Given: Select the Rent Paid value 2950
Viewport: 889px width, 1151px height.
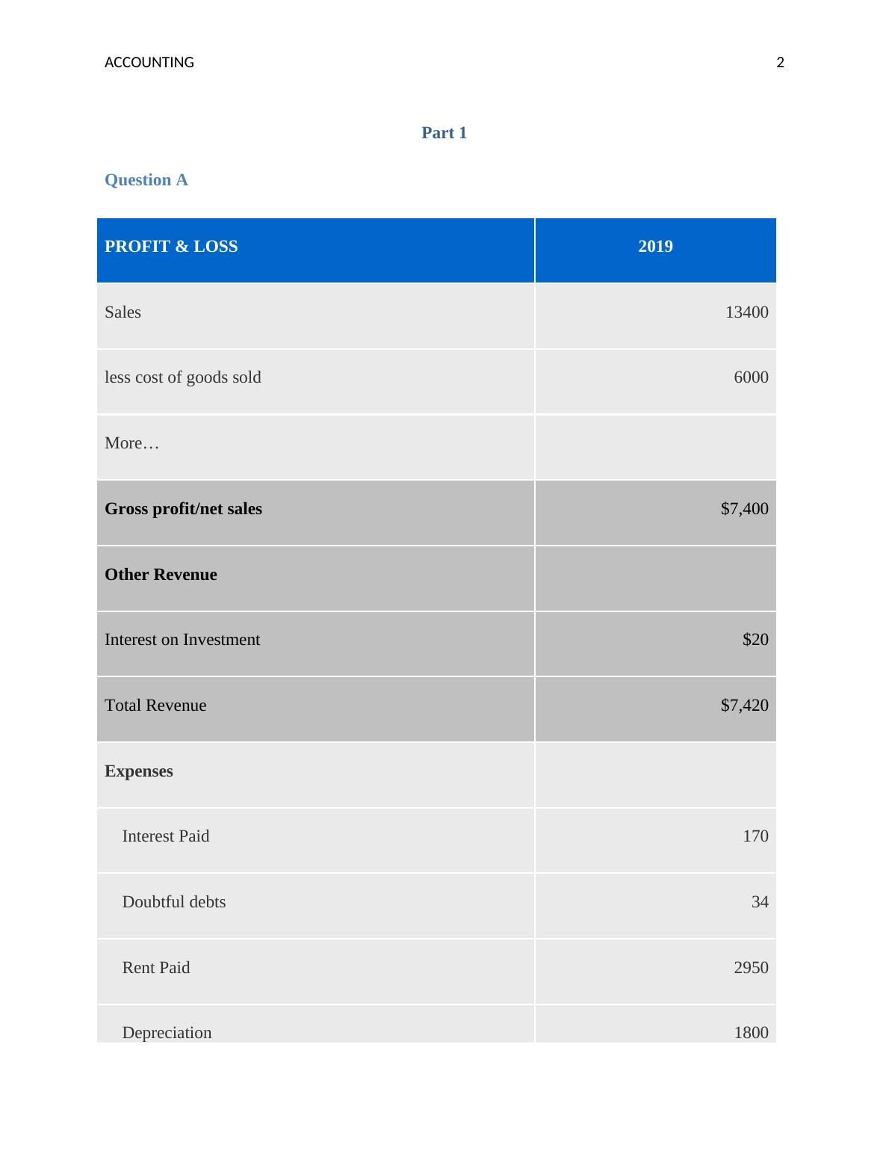Looking at the screenshot, I should click(751, 968).
